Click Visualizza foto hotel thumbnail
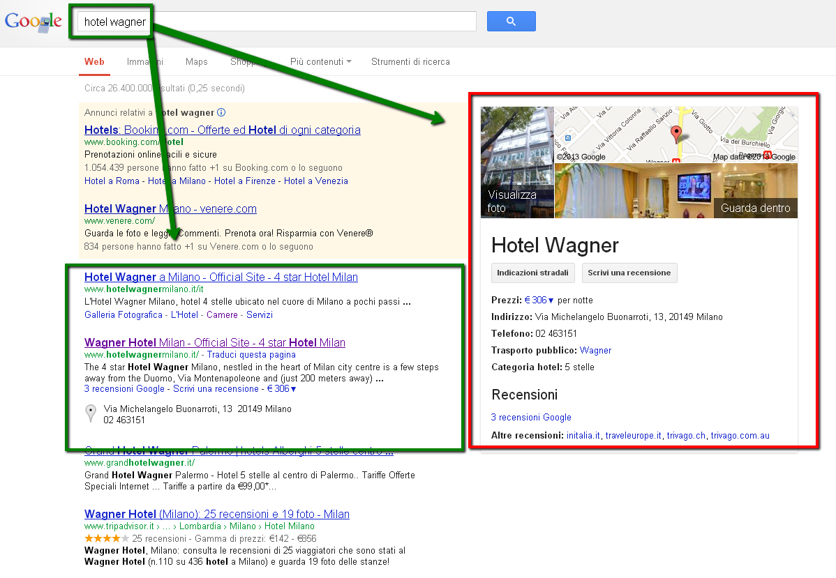 click(x=517, y=162)
